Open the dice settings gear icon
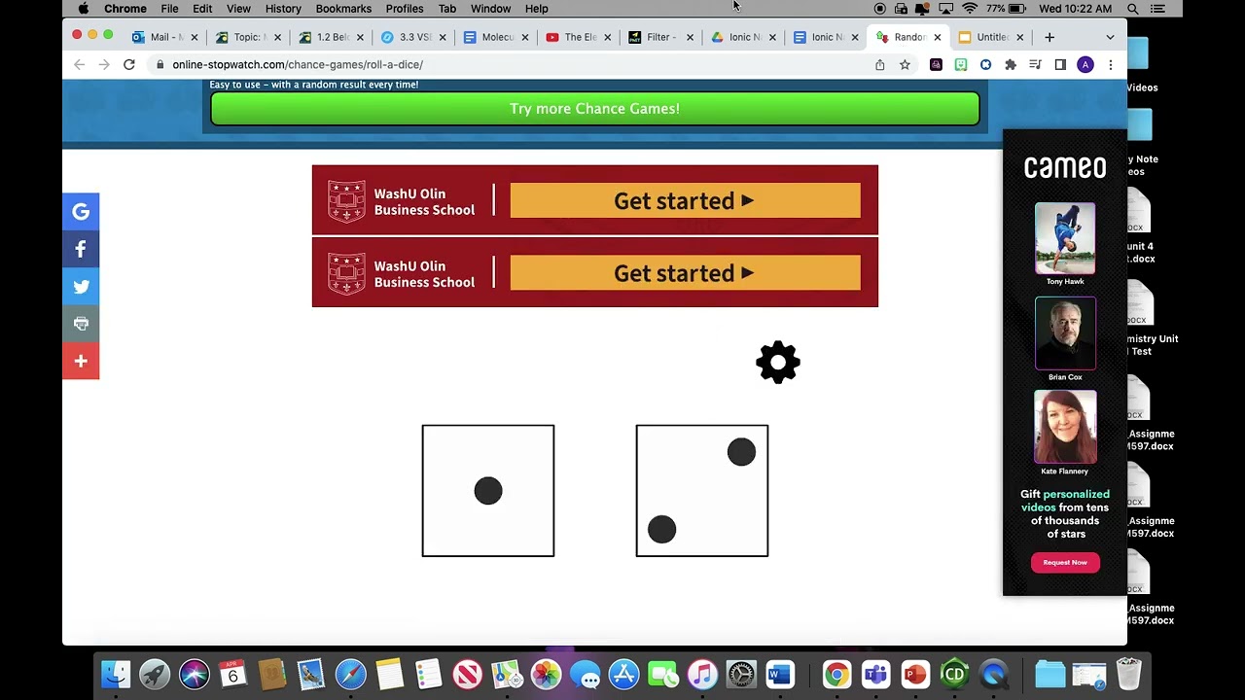Viewport: 1245px width, 700px height. pos(778,363)
